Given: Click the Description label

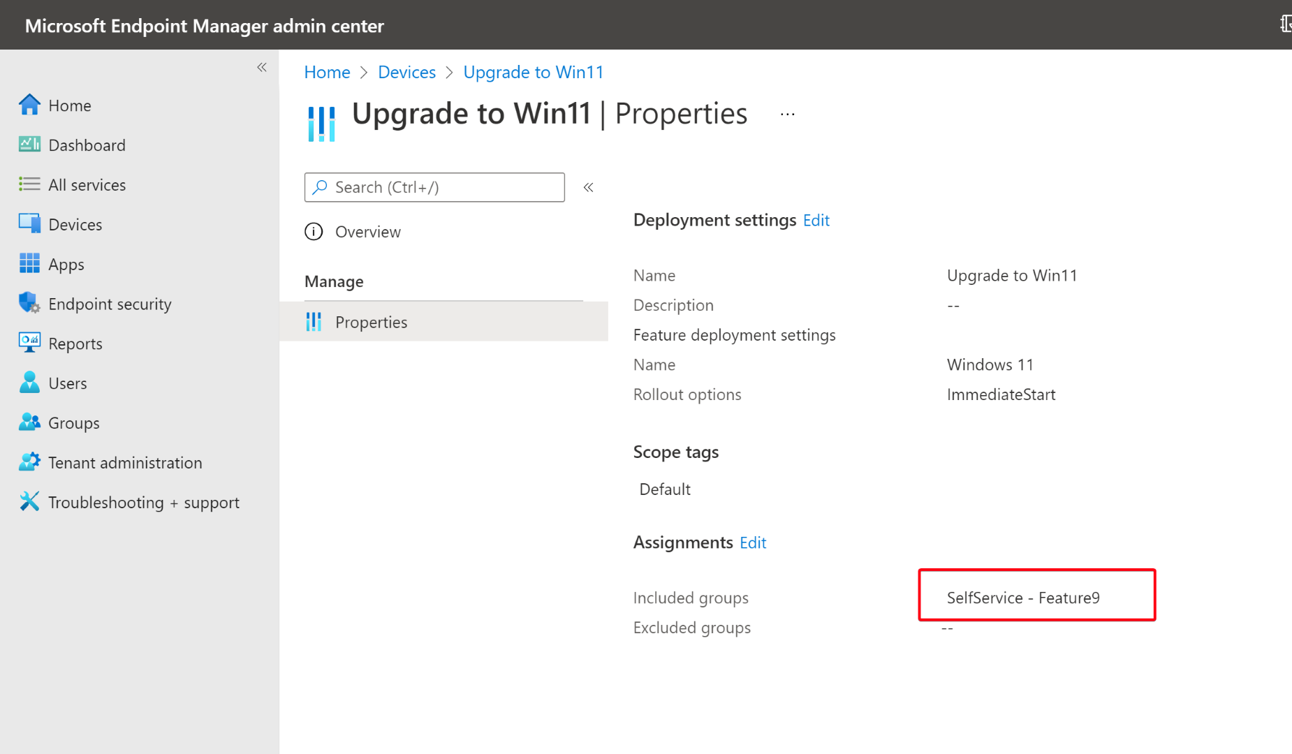Looking at the screenshot, I should (x=673, y=305).
